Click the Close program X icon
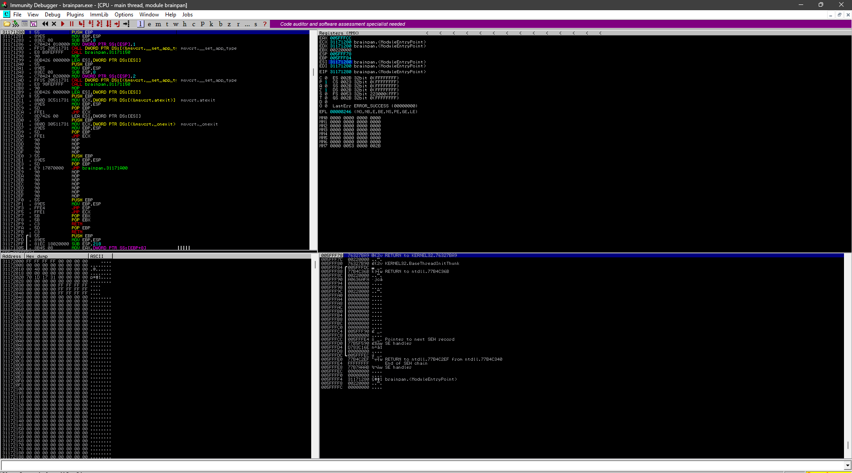This screenshot has height=473, width=852. tap(54, 24)
